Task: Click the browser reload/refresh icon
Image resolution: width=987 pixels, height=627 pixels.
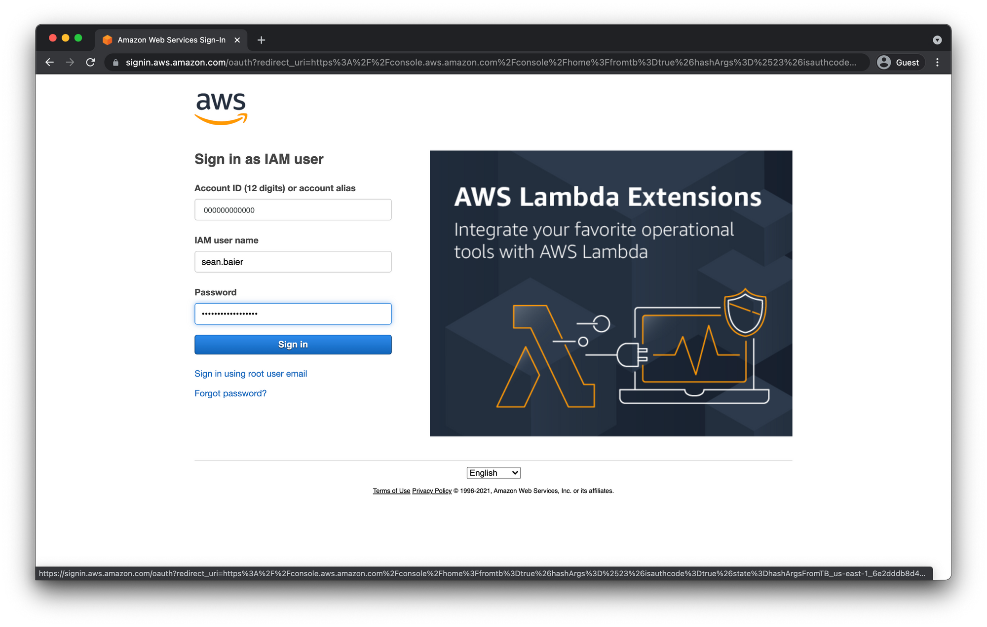Action: click(x=92, y=63)
